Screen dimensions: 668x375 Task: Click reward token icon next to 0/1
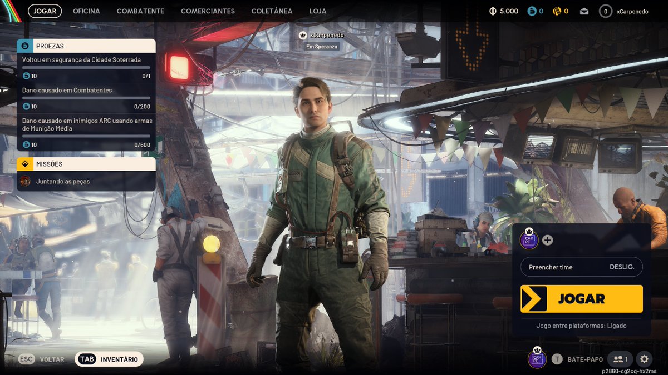(x=26, y=76)
